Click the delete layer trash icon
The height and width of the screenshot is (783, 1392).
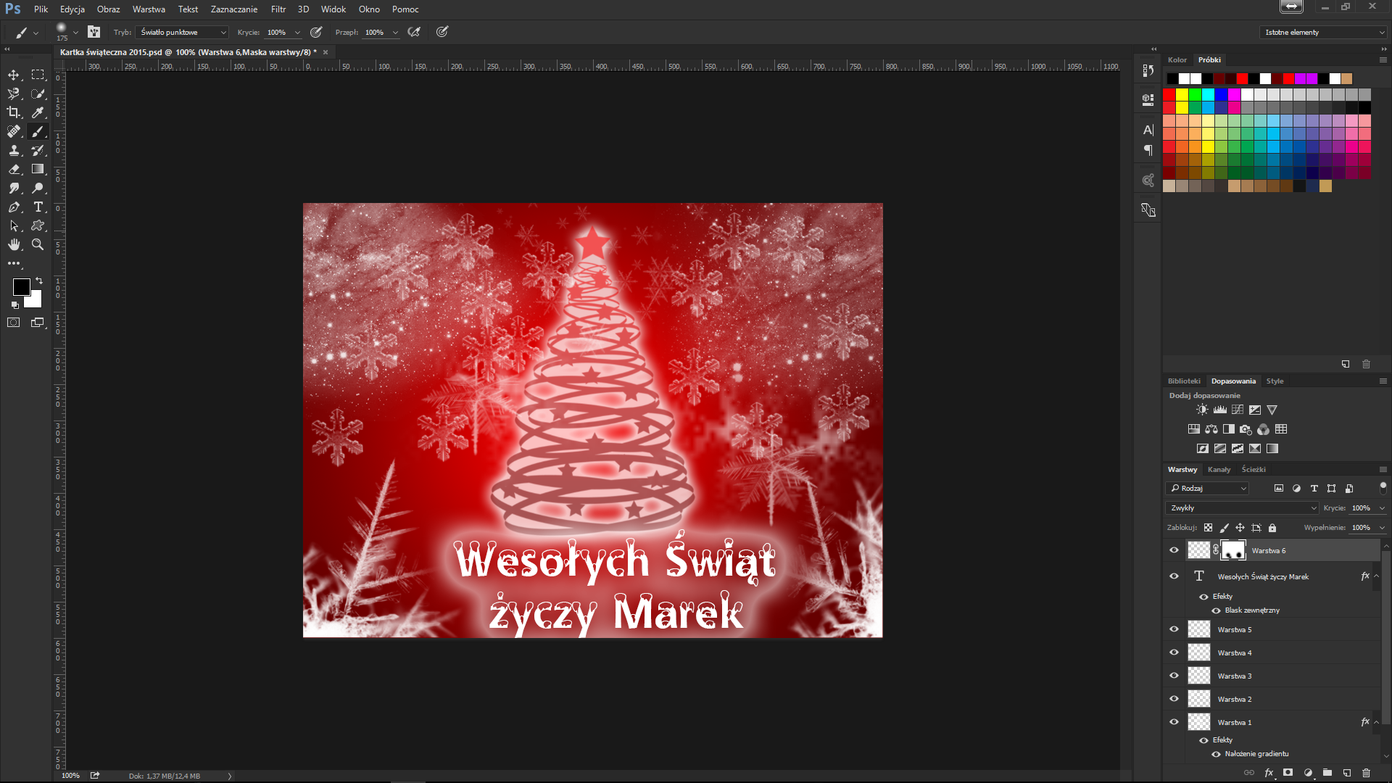(1366, 773)
